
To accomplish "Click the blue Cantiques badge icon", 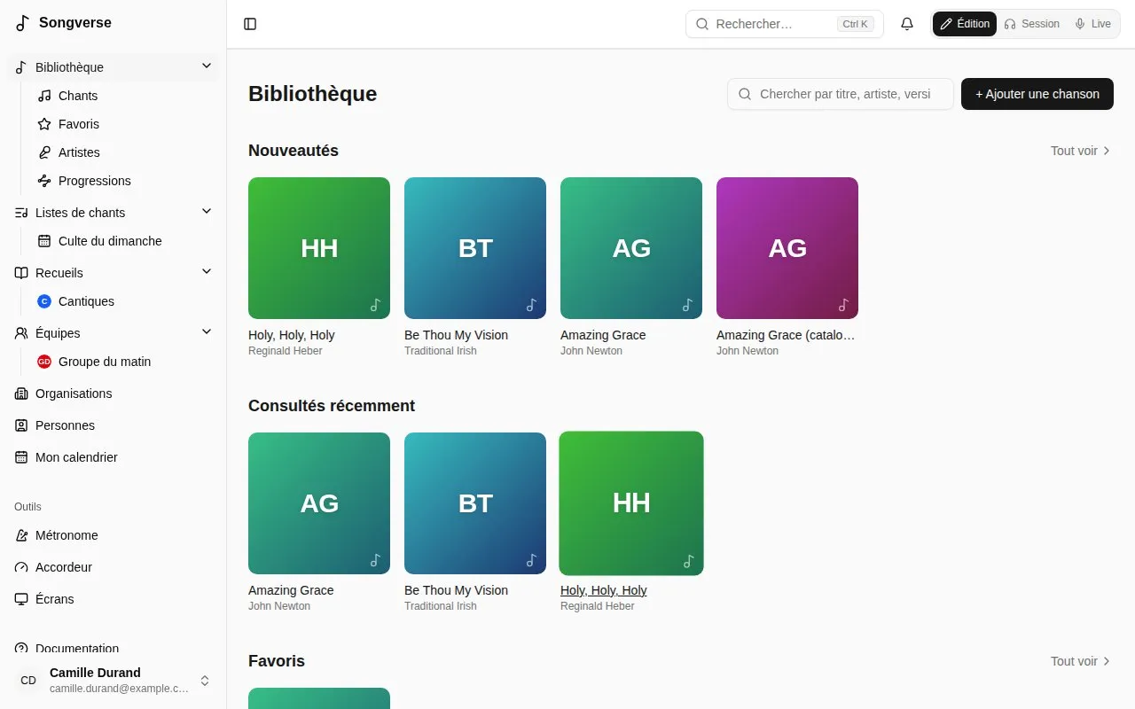I will (44, 301).
